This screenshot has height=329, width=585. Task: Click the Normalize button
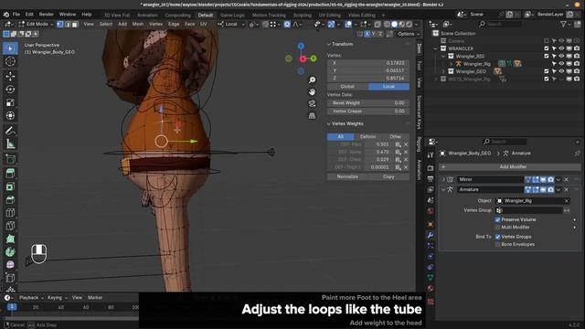[347, 176]
